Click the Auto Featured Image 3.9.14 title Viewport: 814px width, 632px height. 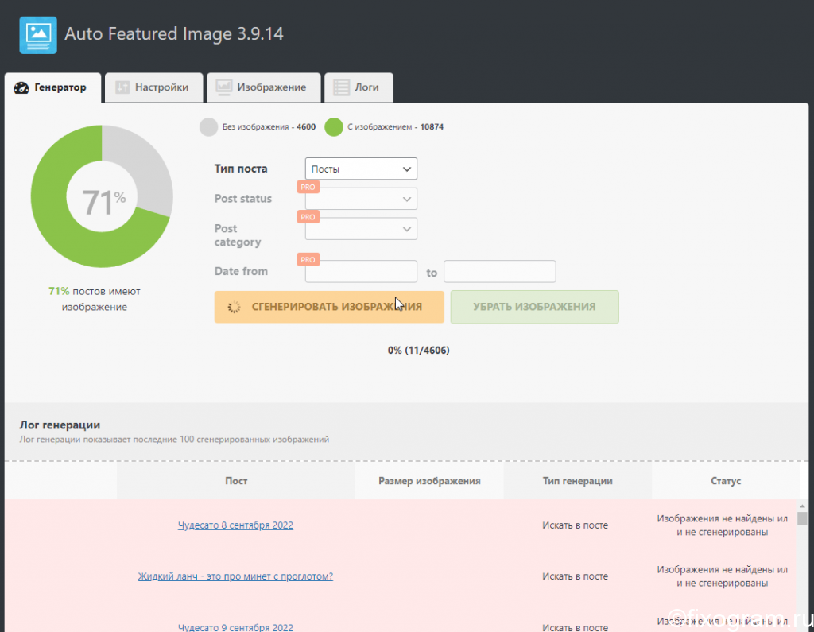(x=174, y=33)
